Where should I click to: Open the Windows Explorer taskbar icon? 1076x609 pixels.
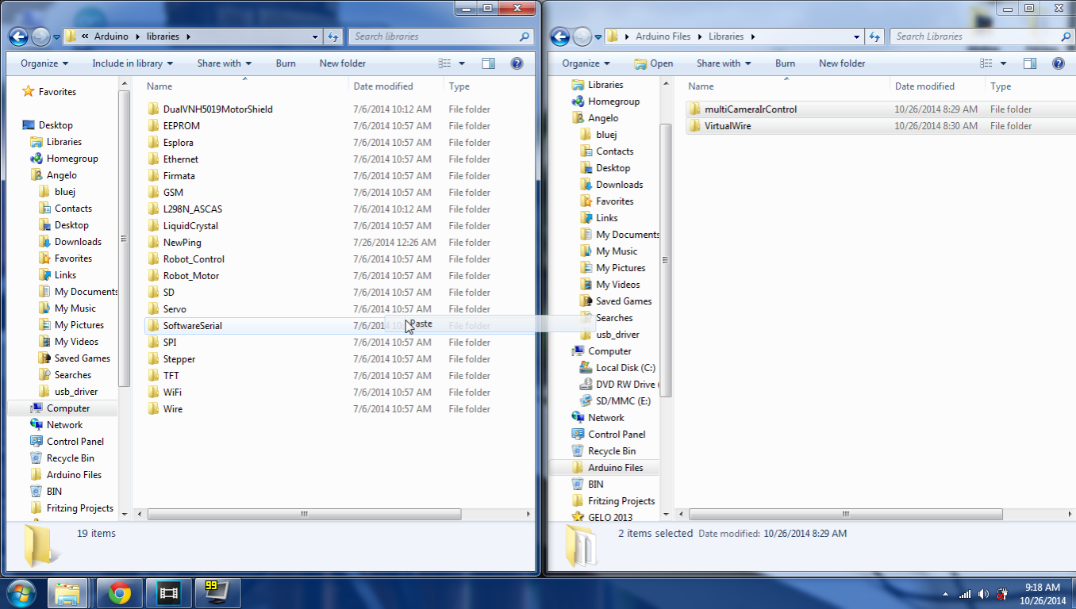tap(68, 592)
